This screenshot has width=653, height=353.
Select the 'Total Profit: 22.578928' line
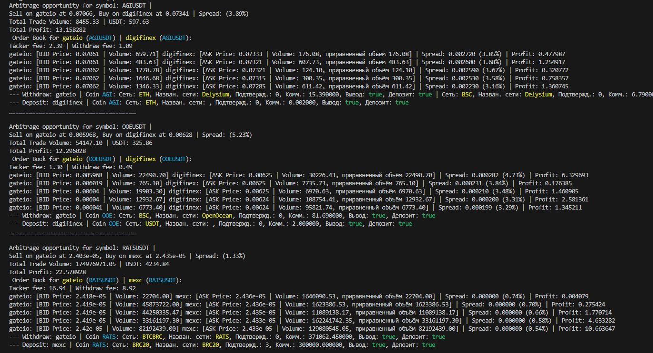pyautogui.click(x=48, y=272)
